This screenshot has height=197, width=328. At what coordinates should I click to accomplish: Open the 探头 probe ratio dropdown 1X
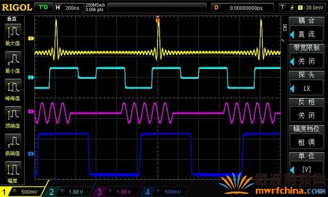tap(306, 88)
